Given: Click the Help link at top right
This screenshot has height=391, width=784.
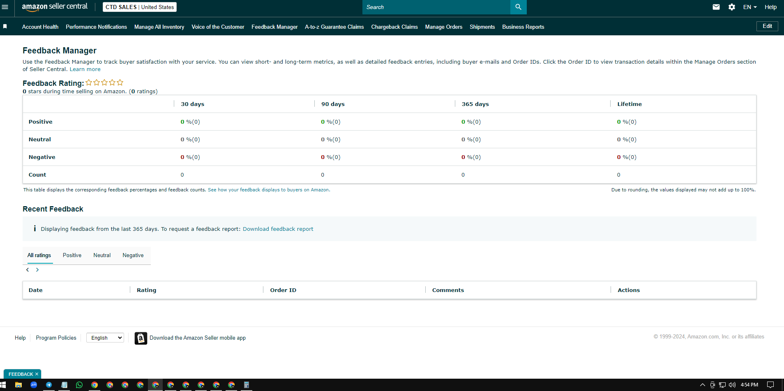Looking at the screenshot, I should (x=770, y=7).
